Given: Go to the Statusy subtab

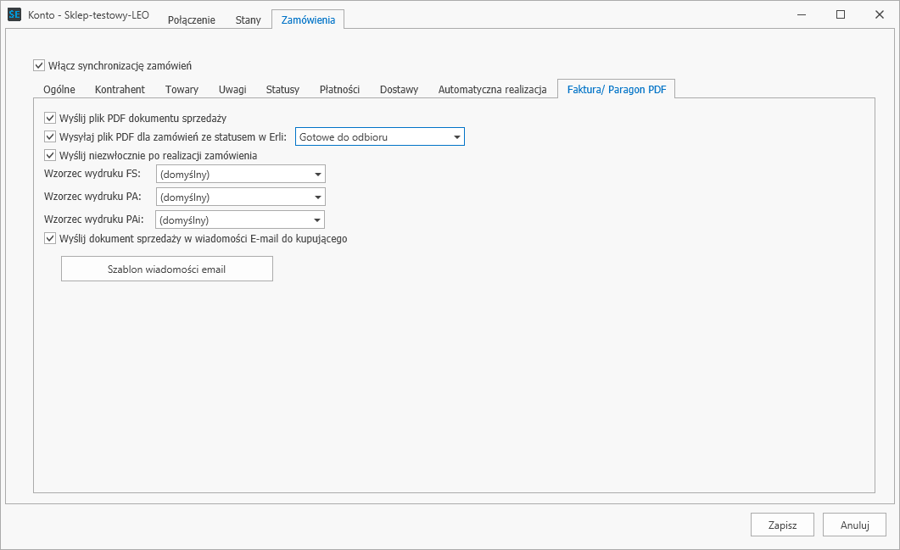Looking at the screenshot, I should (282, 90).
